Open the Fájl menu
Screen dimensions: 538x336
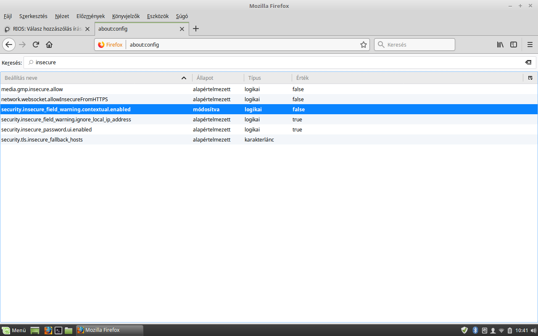point(8,16)
